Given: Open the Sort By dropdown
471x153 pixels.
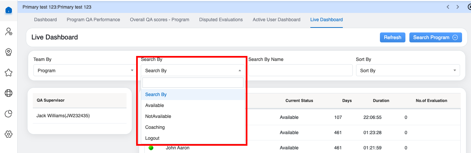Looking at the screenshot, I should pyautogui.click(x=408, y=71).
